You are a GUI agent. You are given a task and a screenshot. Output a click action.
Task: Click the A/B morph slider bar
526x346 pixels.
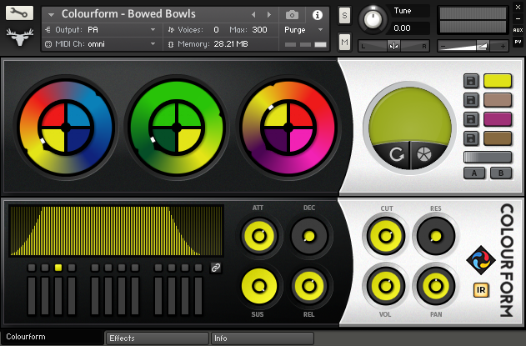pyautogui.click(x=488, y=157)
